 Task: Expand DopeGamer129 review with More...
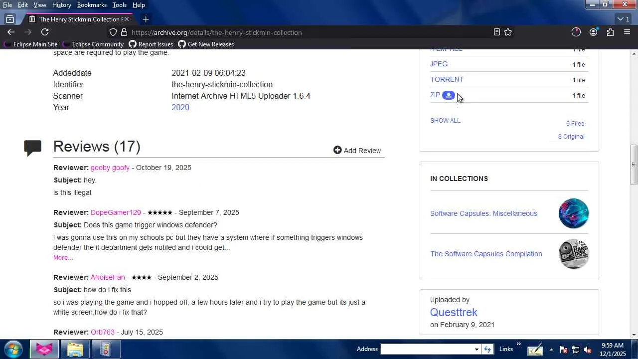point(63,258)
